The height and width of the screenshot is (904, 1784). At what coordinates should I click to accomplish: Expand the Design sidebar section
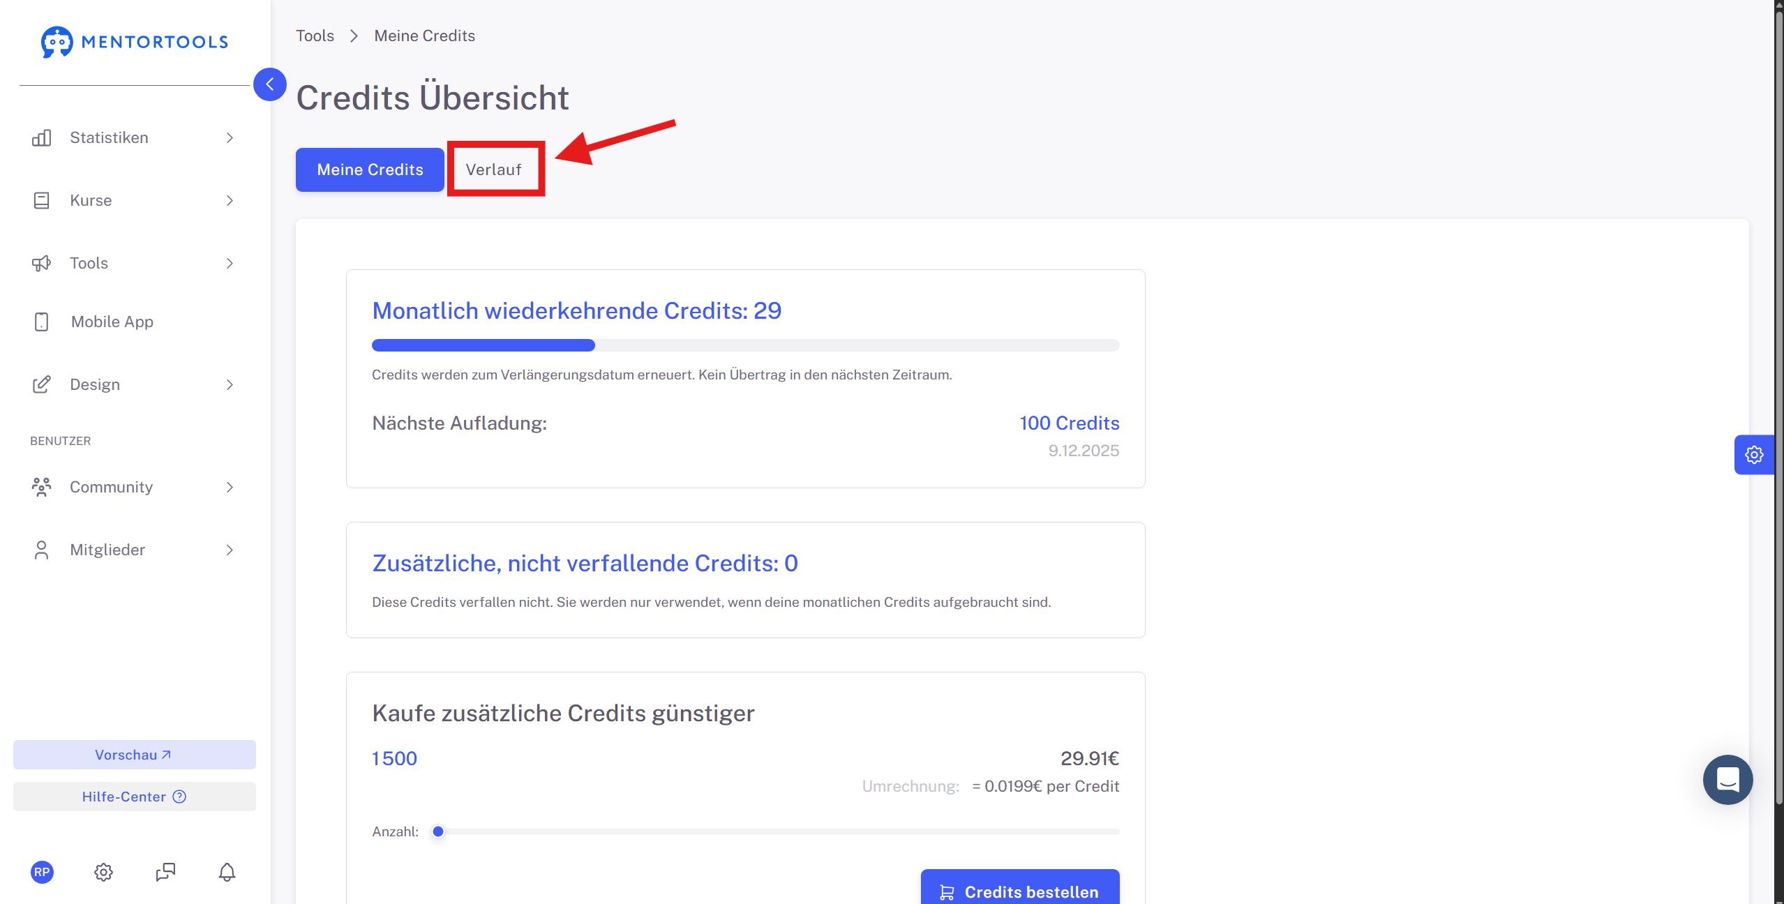tap(134, 385)
